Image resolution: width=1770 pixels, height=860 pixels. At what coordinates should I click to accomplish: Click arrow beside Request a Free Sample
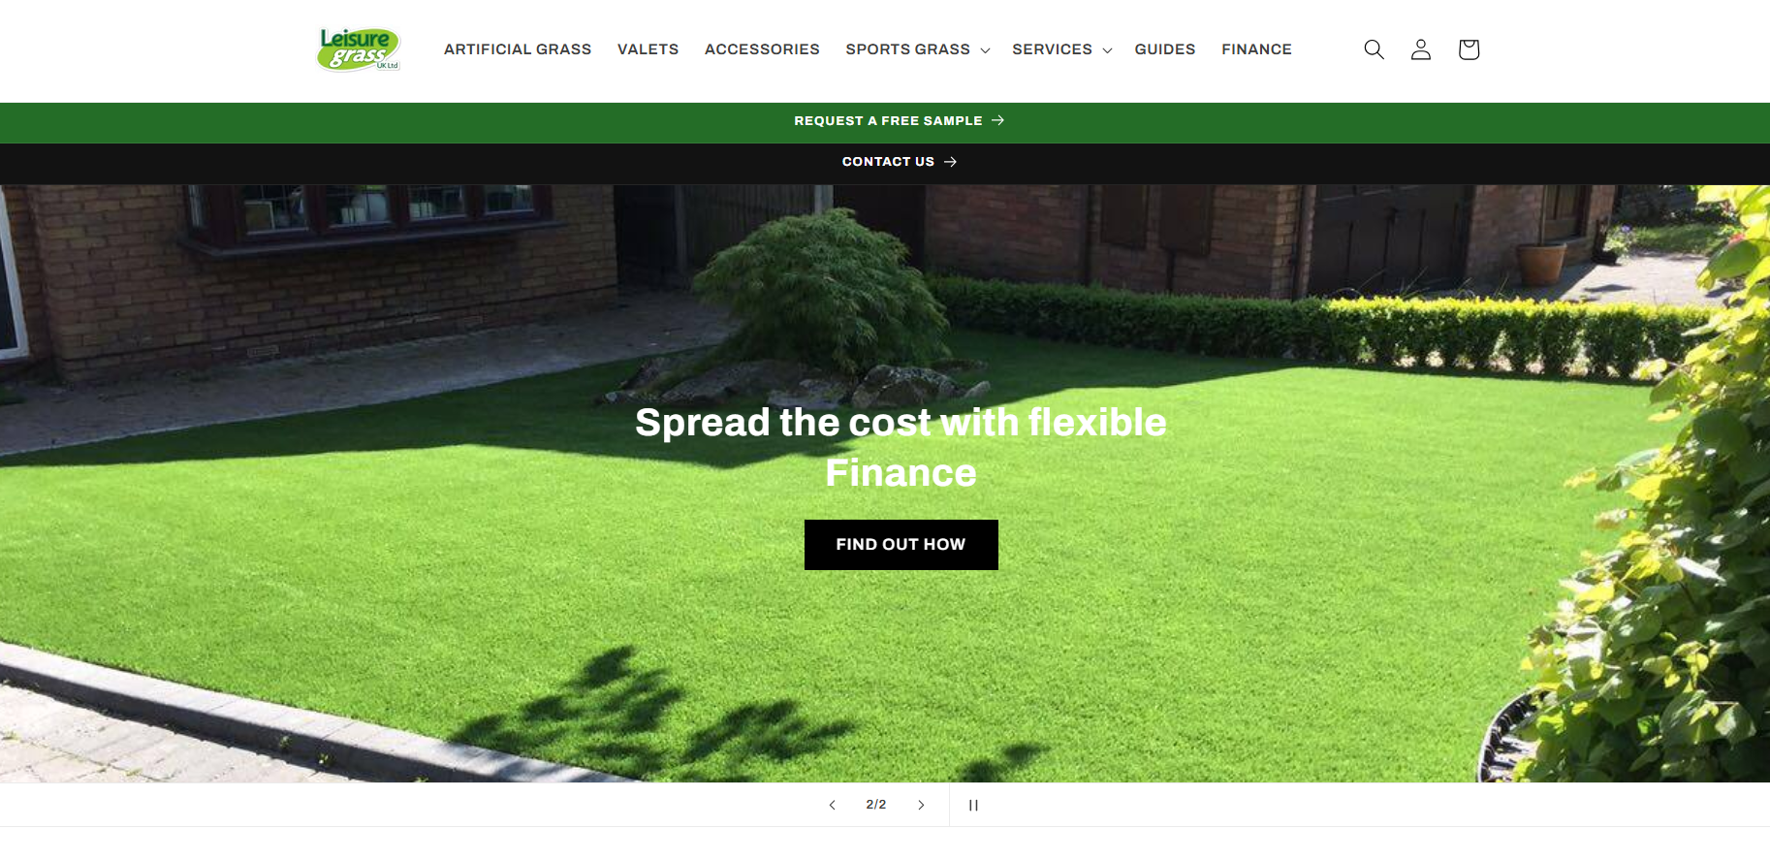[997, 120]
